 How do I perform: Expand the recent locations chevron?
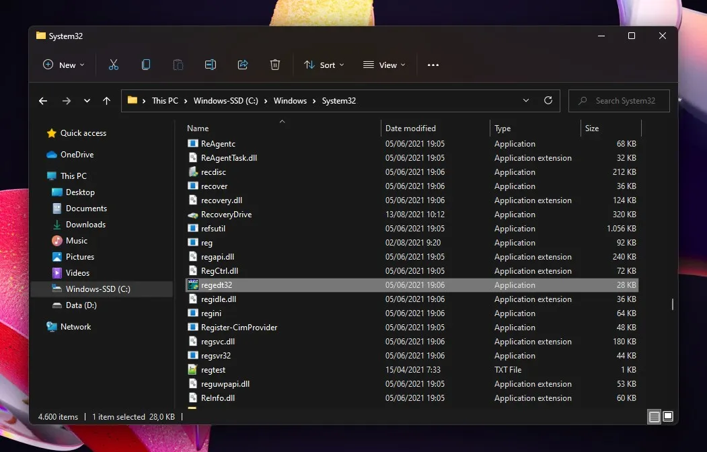coord(87,100)
